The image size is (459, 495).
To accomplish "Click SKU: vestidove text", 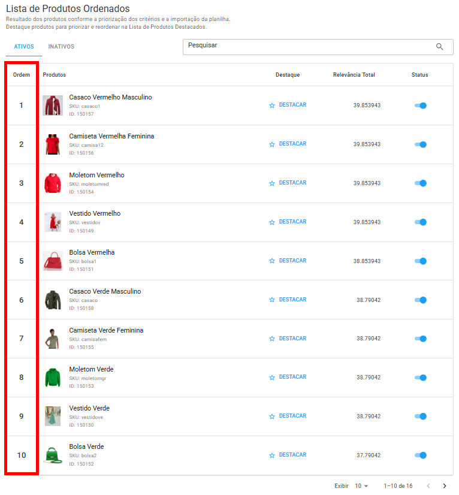I will tap(86, 417).
